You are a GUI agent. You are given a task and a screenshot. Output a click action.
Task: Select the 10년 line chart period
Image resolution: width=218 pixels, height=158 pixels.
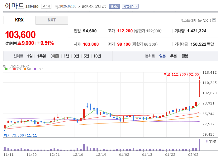pyautogui.click(x=97, y=56)
